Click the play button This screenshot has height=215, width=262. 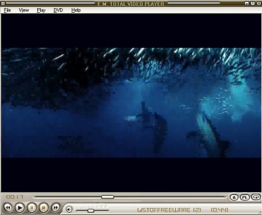pyautogui.click(x=20, y=207)
